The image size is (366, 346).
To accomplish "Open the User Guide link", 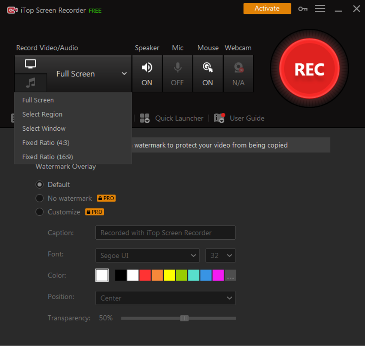I will tap(247, 118).
